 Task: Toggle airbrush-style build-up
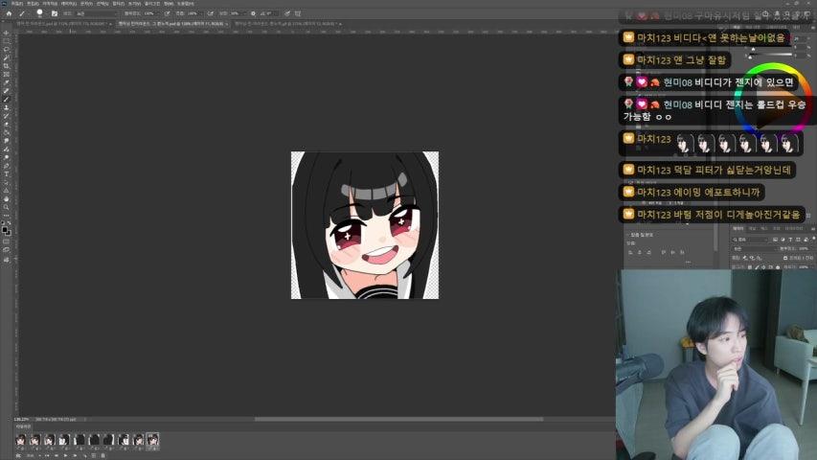pos(210,13)
